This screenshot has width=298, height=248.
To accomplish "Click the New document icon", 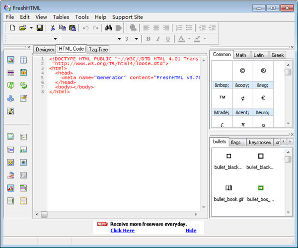I will click(12, 28).
